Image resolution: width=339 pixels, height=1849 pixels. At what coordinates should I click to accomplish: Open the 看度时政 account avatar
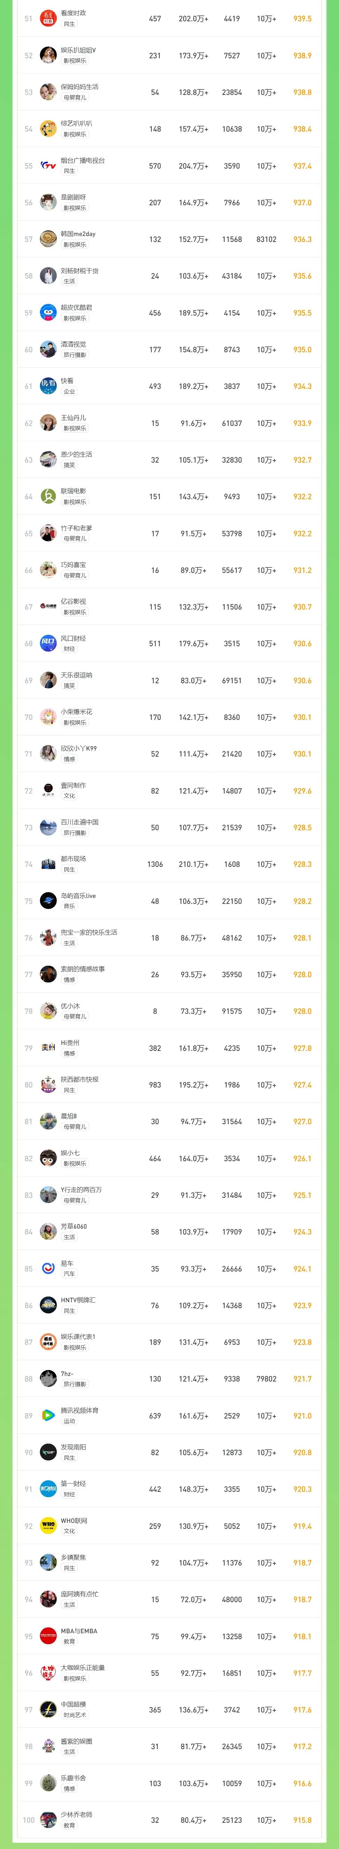pos(48,18)
